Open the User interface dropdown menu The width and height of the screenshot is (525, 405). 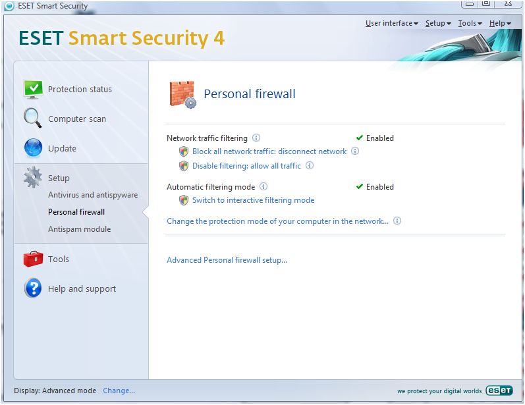(391, 24)
